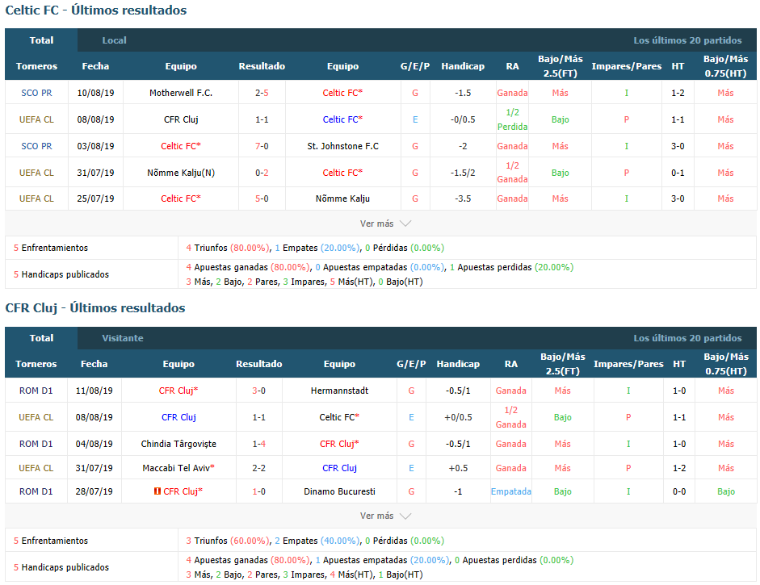Viewport: 760px width, 585px height.
Task: Click the 3 Triunfos (60.00%) summary text
Action: [227, 541]
